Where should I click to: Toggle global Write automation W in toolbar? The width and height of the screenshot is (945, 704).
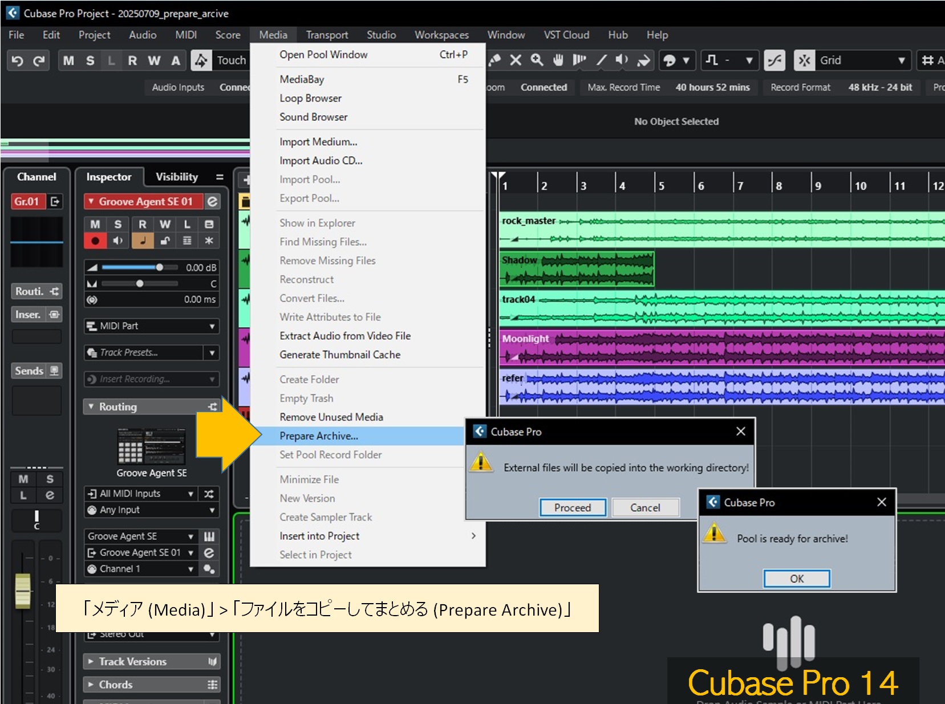(154, 60)
